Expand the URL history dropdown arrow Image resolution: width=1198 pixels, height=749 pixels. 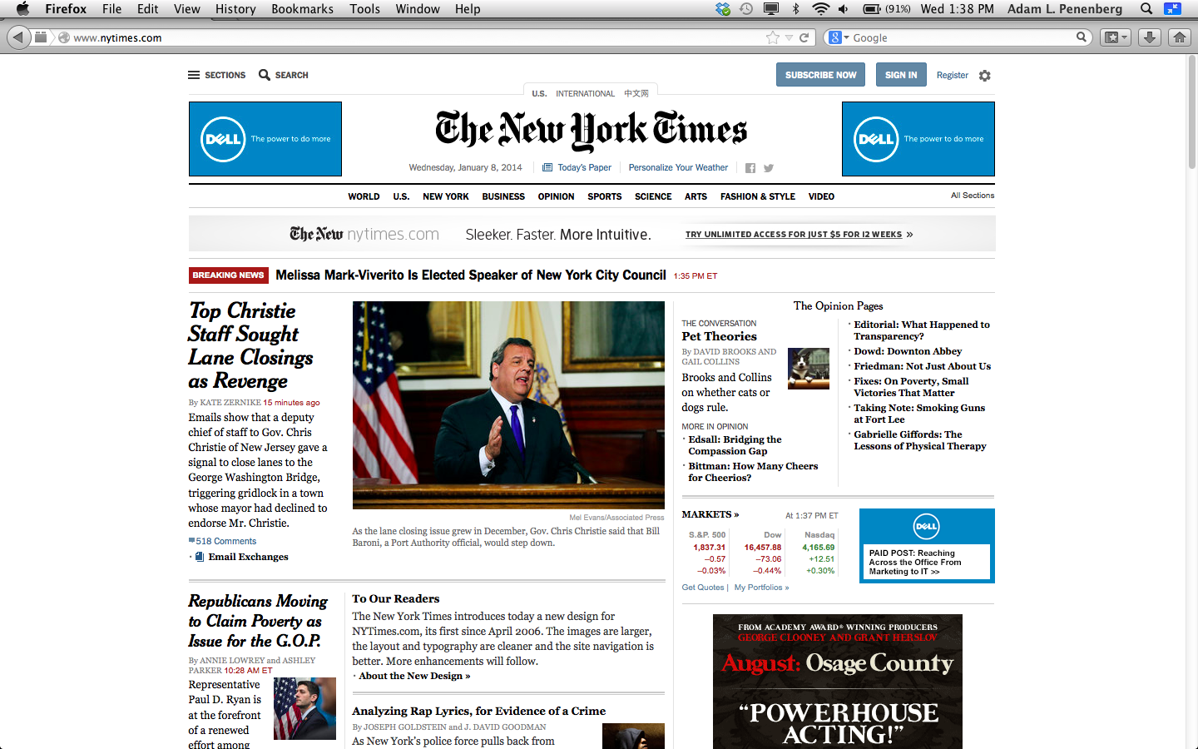coord(790,38)
